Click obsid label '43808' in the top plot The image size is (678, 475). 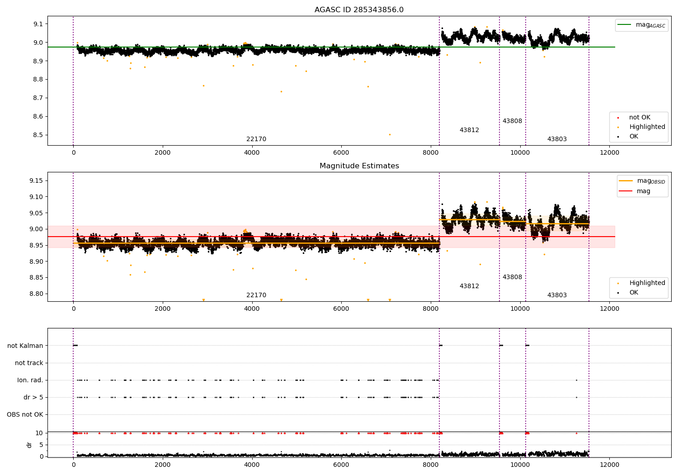(512, 121)
